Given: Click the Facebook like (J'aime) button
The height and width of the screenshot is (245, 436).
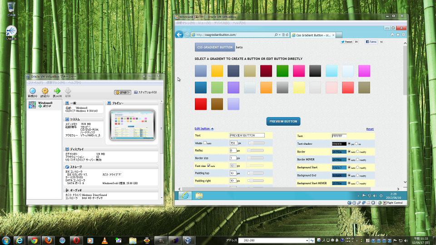Looking at the screenshot, I should click(371, 42).
